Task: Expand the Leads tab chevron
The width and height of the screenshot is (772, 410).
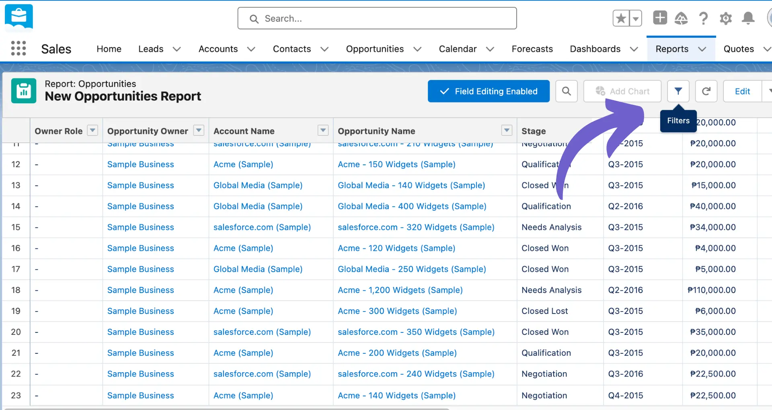Action: (x=177, y=49)
